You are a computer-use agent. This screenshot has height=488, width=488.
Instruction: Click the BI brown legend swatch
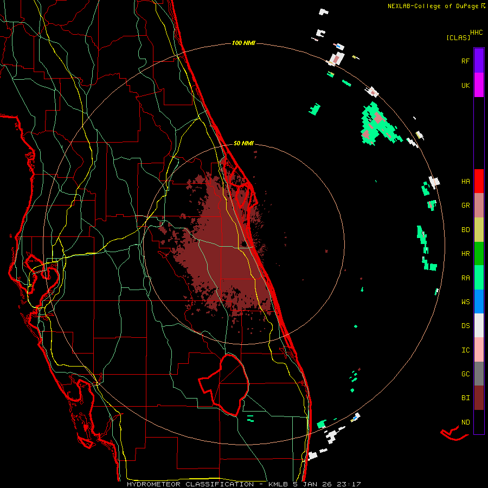(479, 398)
